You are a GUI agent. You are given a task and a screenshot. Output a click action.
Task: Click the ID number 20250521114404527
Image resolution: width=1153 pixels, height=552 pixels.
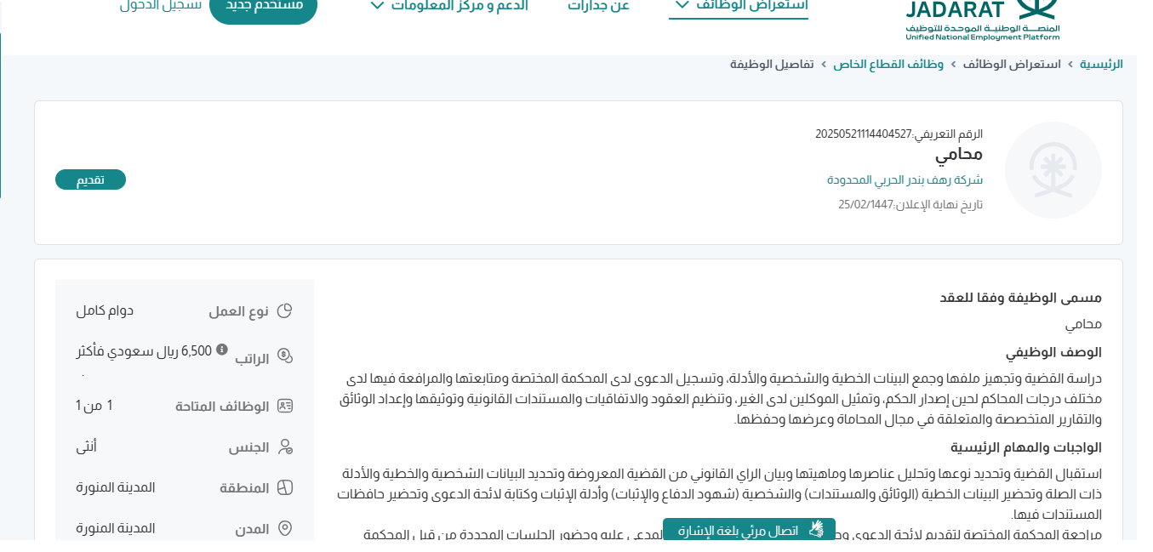pos(863,134)
